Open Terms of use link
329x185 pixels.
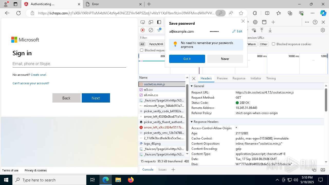pyautogui.click(x=10, y=170)
